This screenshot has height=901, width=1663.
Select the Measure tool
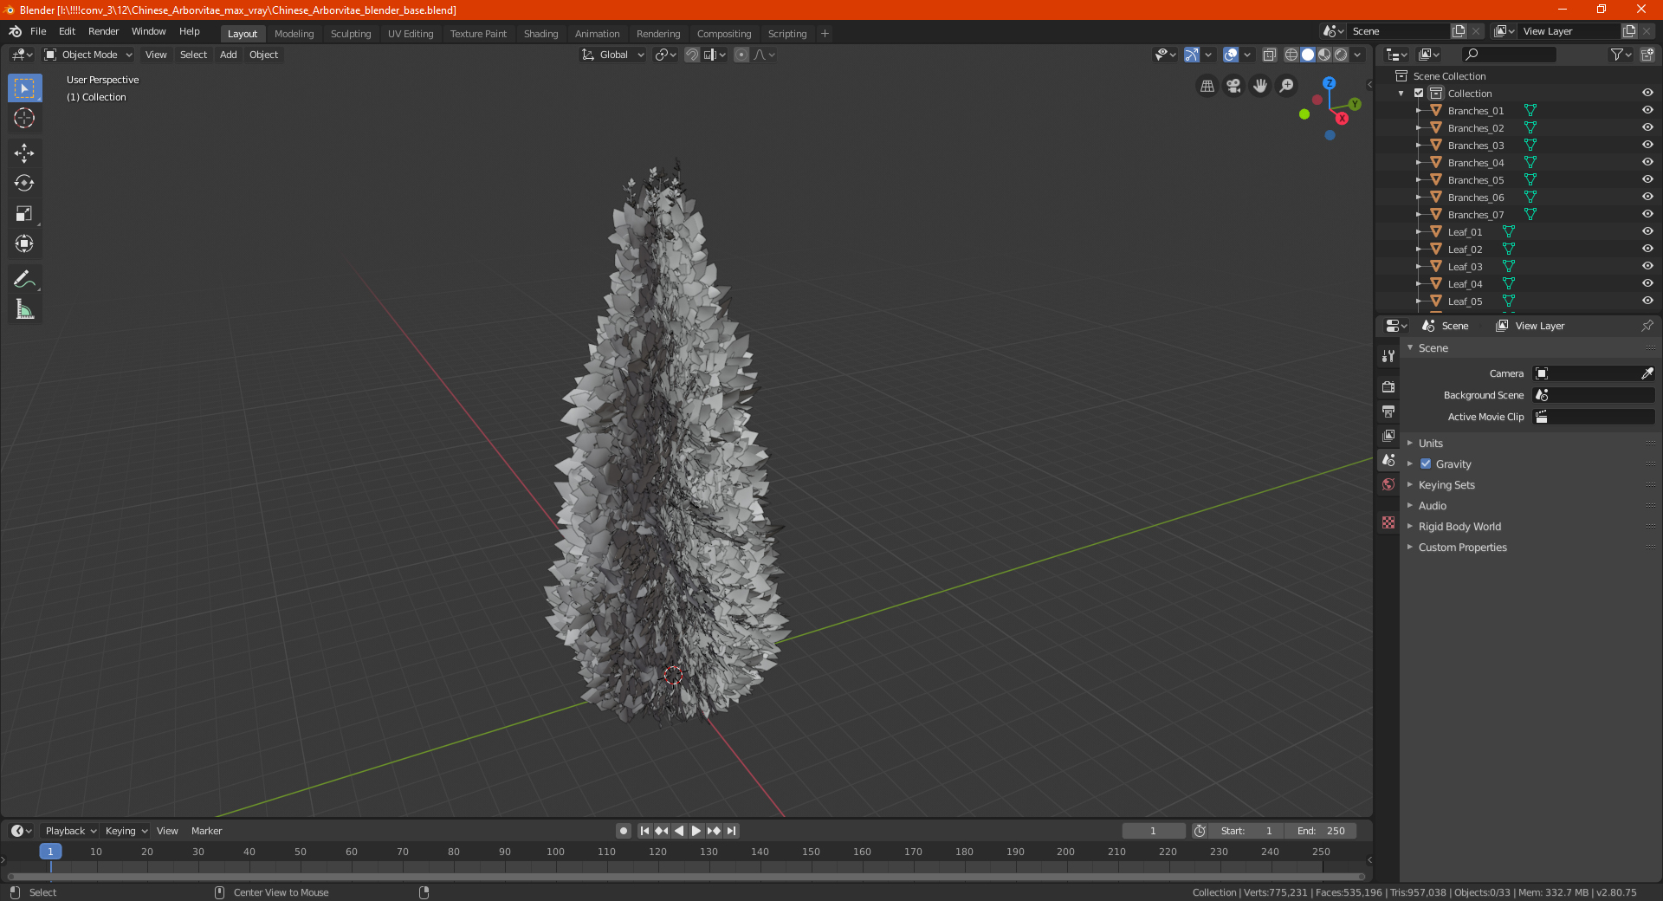click(x=24, y=309)
